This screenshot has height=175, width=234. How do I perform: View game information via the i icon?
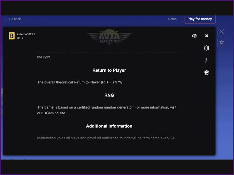(206, 60)
